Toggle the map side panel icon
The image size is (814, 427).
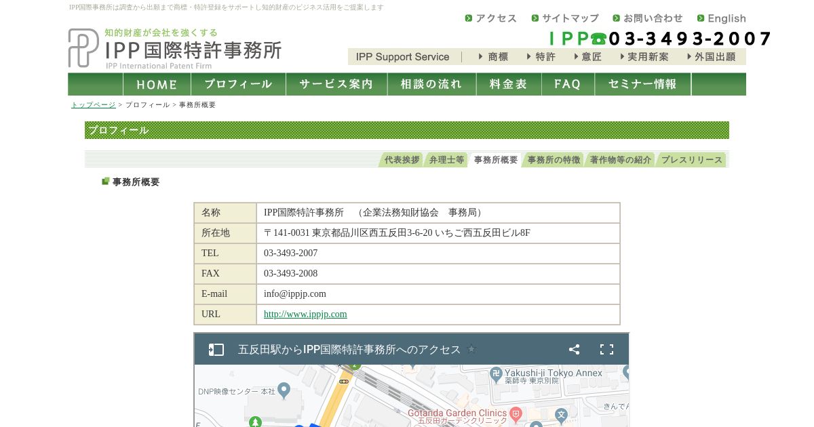pyautogui.click(x=216, y=350)
